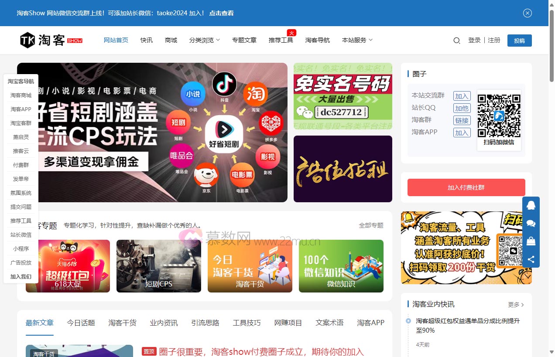This screenshot has width=555, height=357.
Task: Click the QR code in 圈子 panel
Action: coord(499,115)
